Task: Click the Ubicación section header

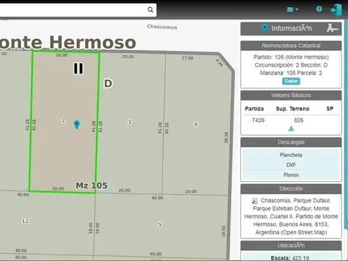Action: 291,245
